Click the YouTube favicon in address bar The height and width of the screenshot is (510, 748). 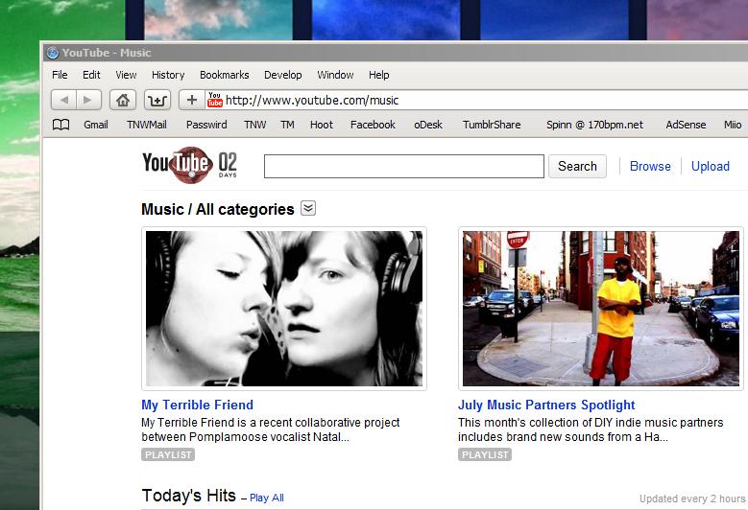(215, 100)
